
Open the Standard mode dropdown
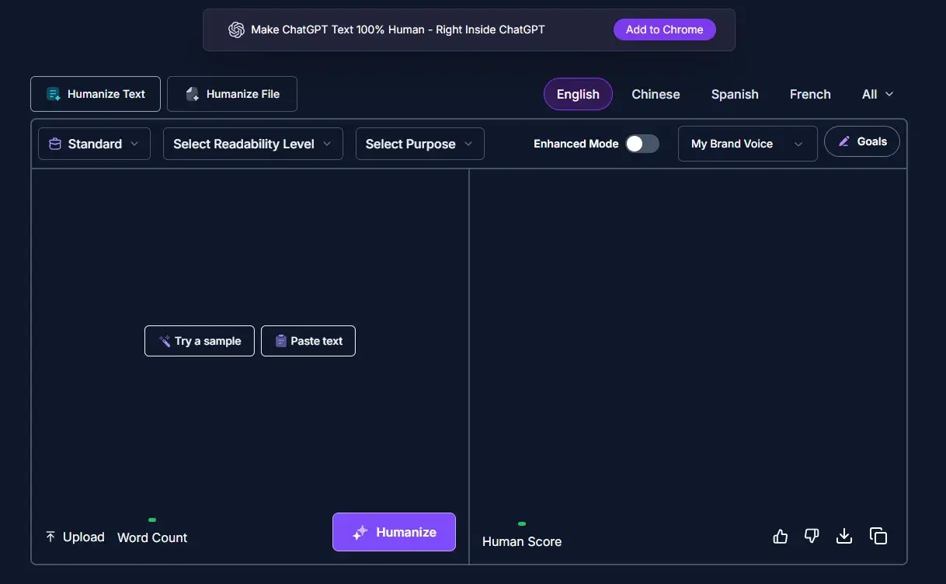(94, 144)
